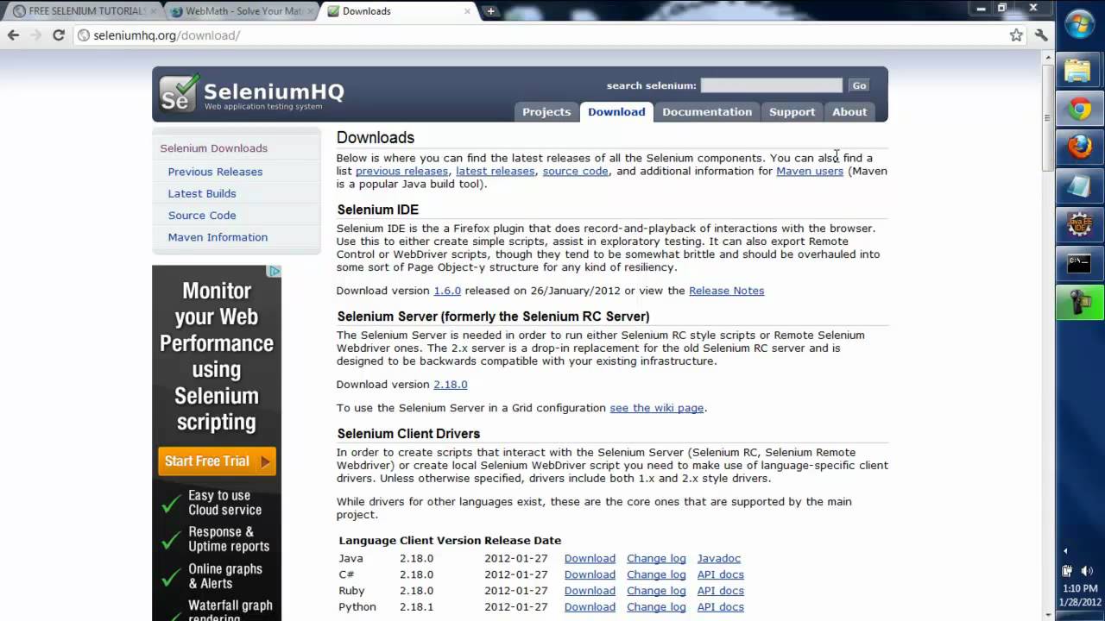Viewport: 1105px width, 621px height.
Task: Bookmark this page with the star icon
Action: pos(1016,35)
